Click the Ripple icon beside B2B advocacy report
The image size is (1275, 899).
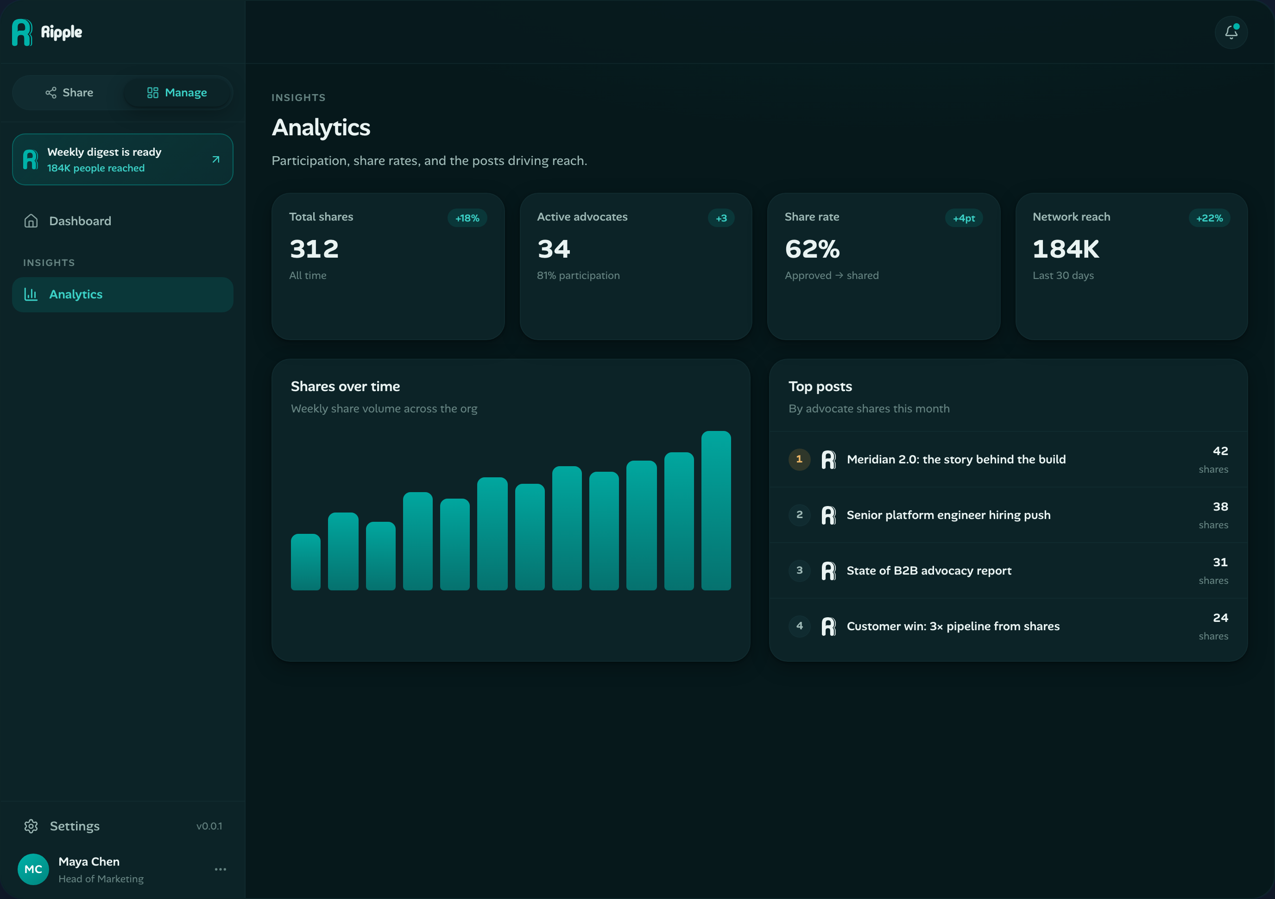click(x=828, y=570)
